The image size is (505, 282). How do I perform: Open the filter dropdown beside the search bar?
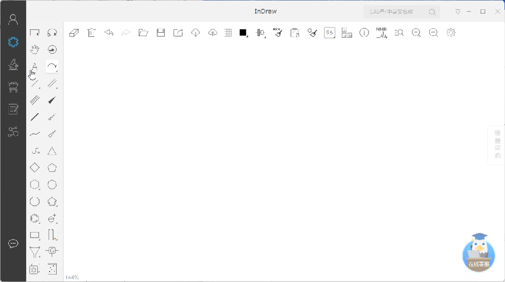click(457, 11)
